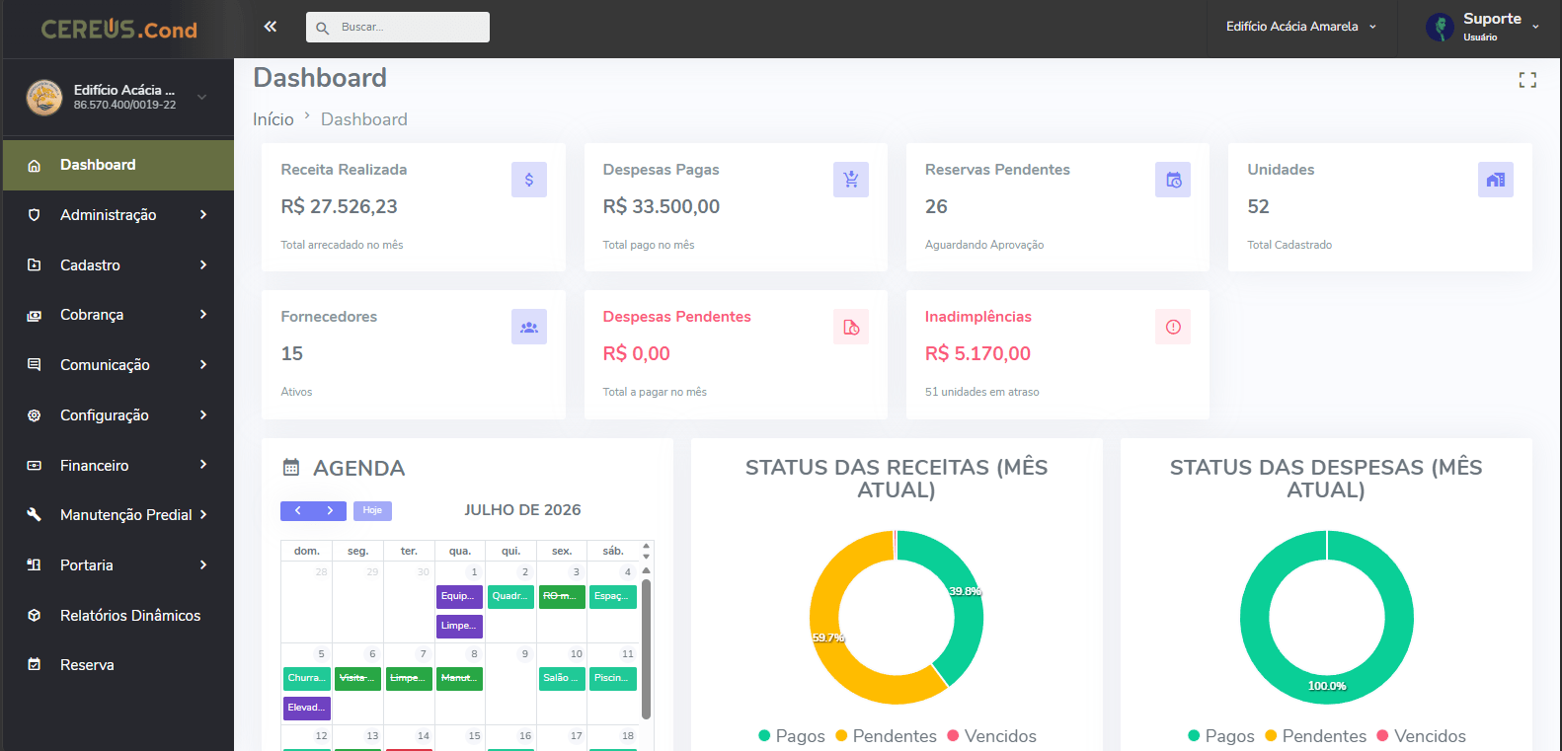Expand the Administração submenu chevron

coord(203,214)
